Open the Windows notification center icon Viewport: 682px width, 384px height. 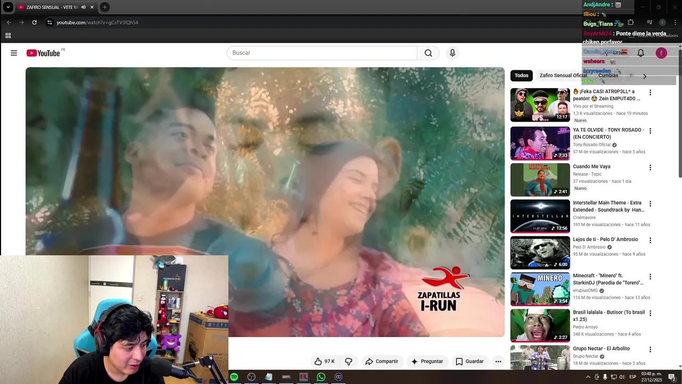pyautogui.click(x=672, y=377)
